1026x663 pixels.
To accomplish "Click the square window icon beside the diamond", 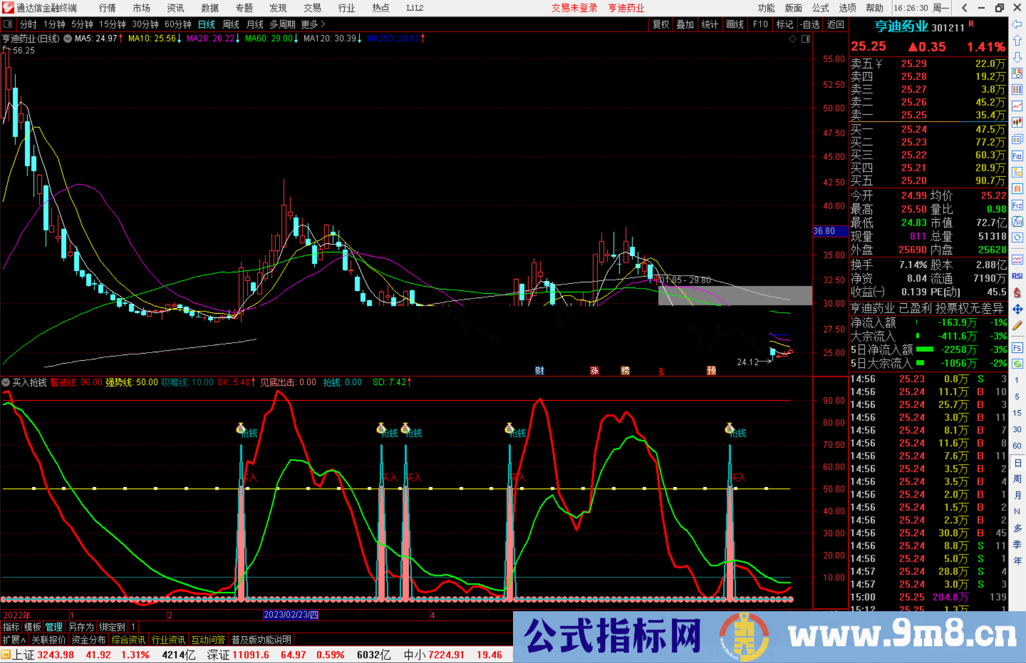I will click(x=806, y=39).
